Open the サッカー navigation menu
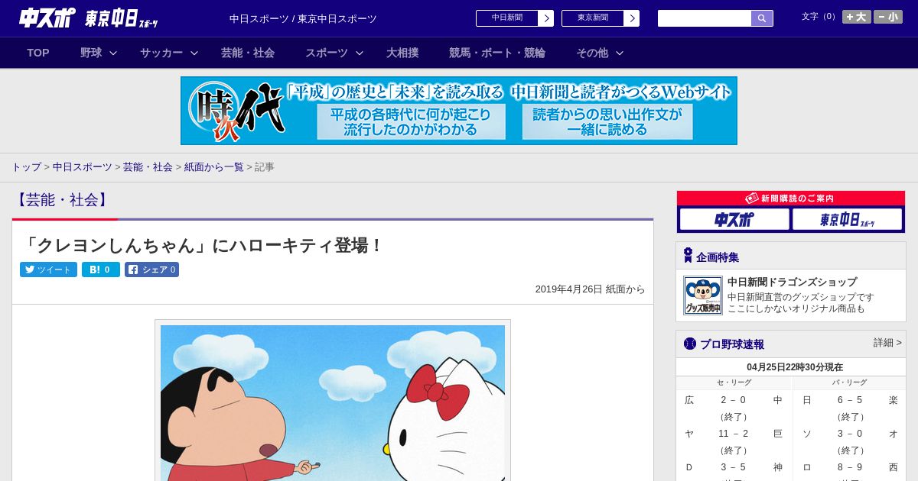Viewport: 918px width, 481px height. tap(161, 53)
